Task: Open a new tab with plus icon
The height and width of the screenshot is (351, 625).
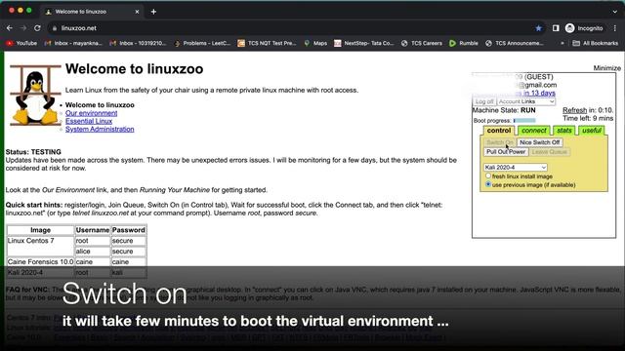Action: coord(153,12)
